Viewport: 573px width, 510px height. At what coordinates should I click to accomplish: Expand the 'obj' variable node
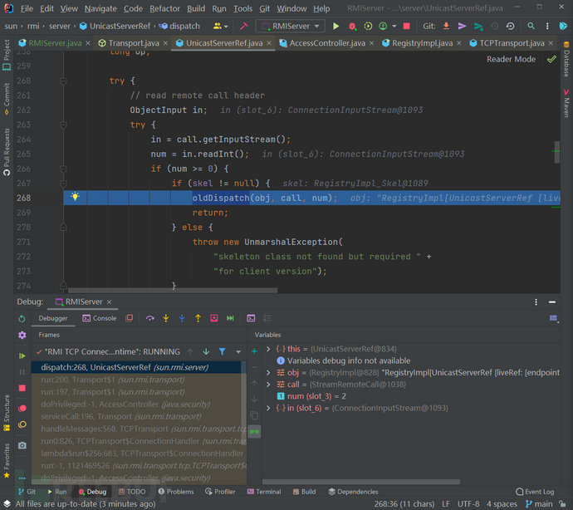(268, 373)
